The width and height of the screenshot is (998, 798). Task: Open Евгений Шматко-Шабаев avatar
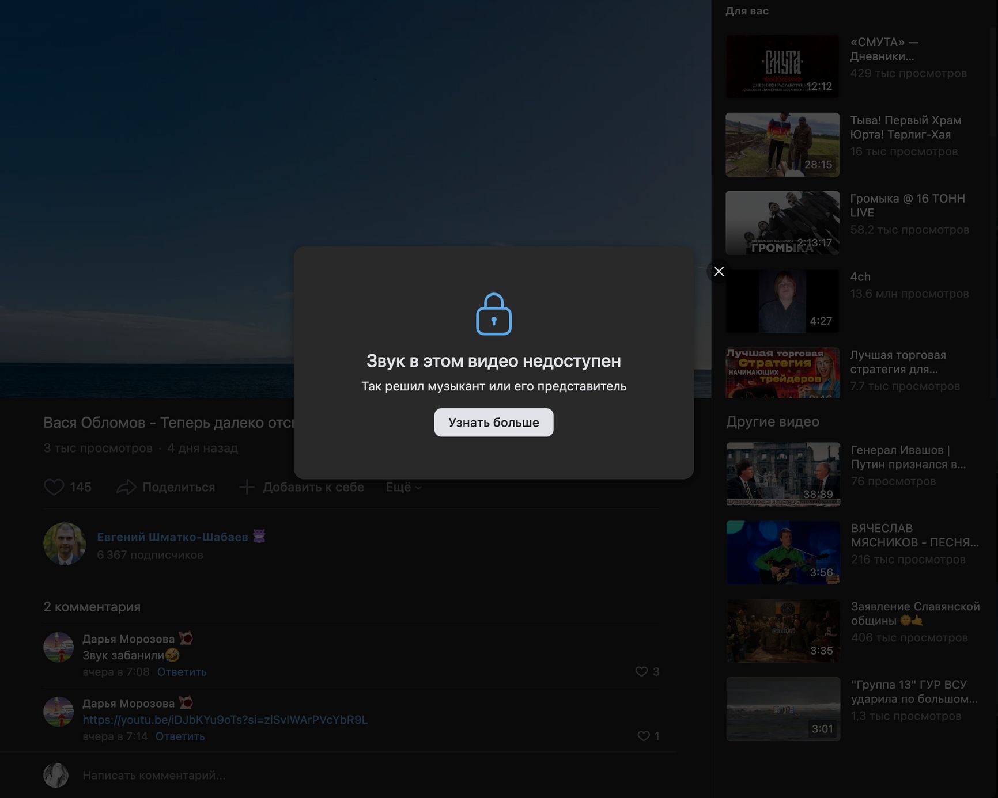click(65, 544)
